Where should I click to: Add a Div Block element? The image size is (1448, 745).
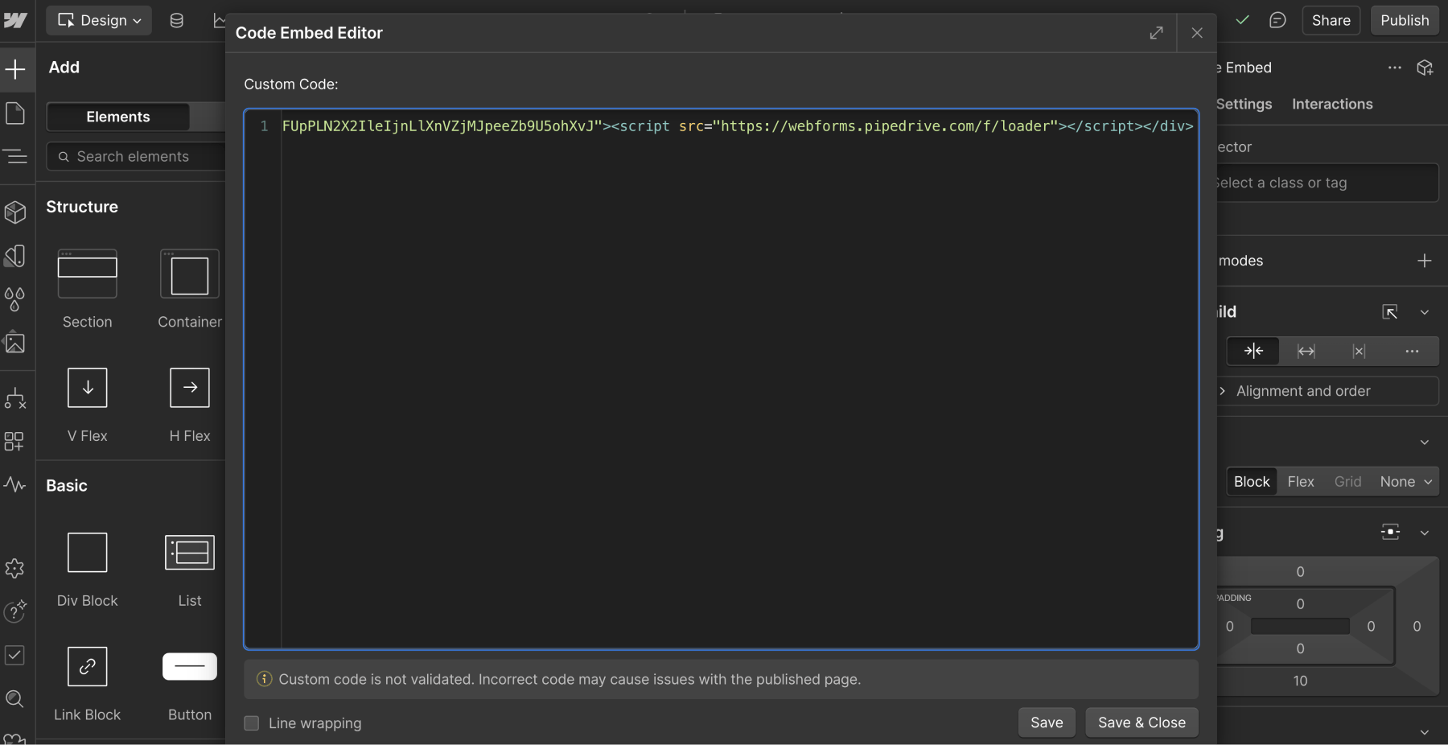coord(88,570)
